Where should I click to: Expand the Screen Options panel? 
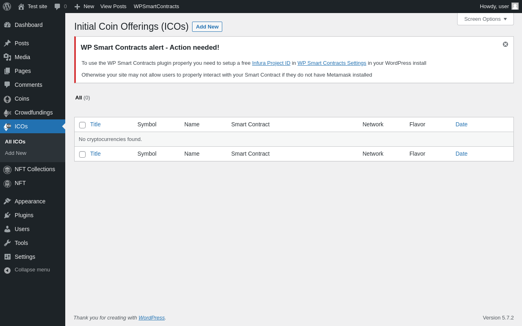(485, 19)
